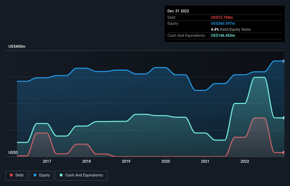Click the 4.4% Debt/Equity Ratio text

point(231,29)
